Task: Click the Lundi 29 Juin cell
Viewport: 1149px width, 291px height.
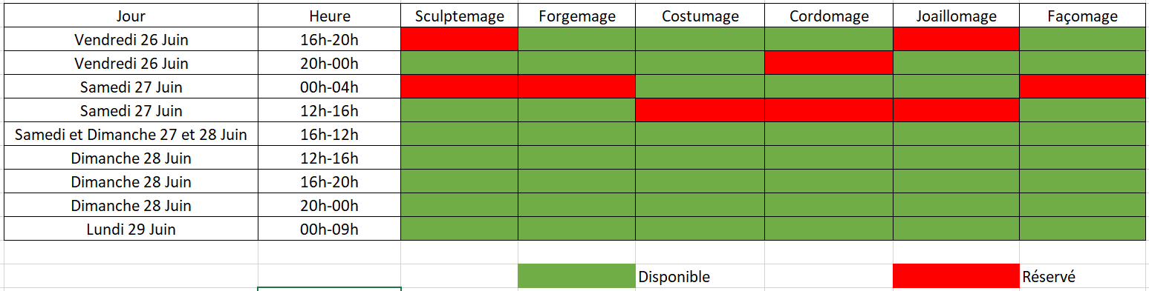Action: click(x=131, y=229)
